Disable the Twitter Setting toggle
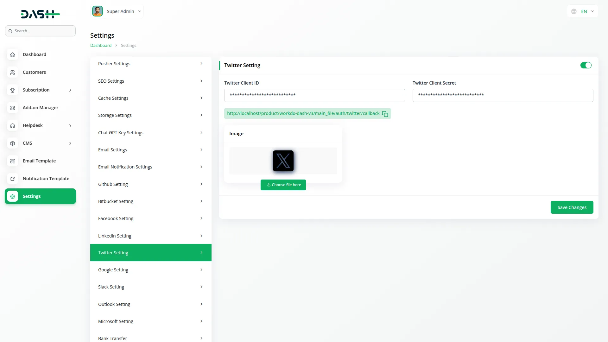Viewport: 608px width, 342px height. pyautogui.click(x=586, y=65)
